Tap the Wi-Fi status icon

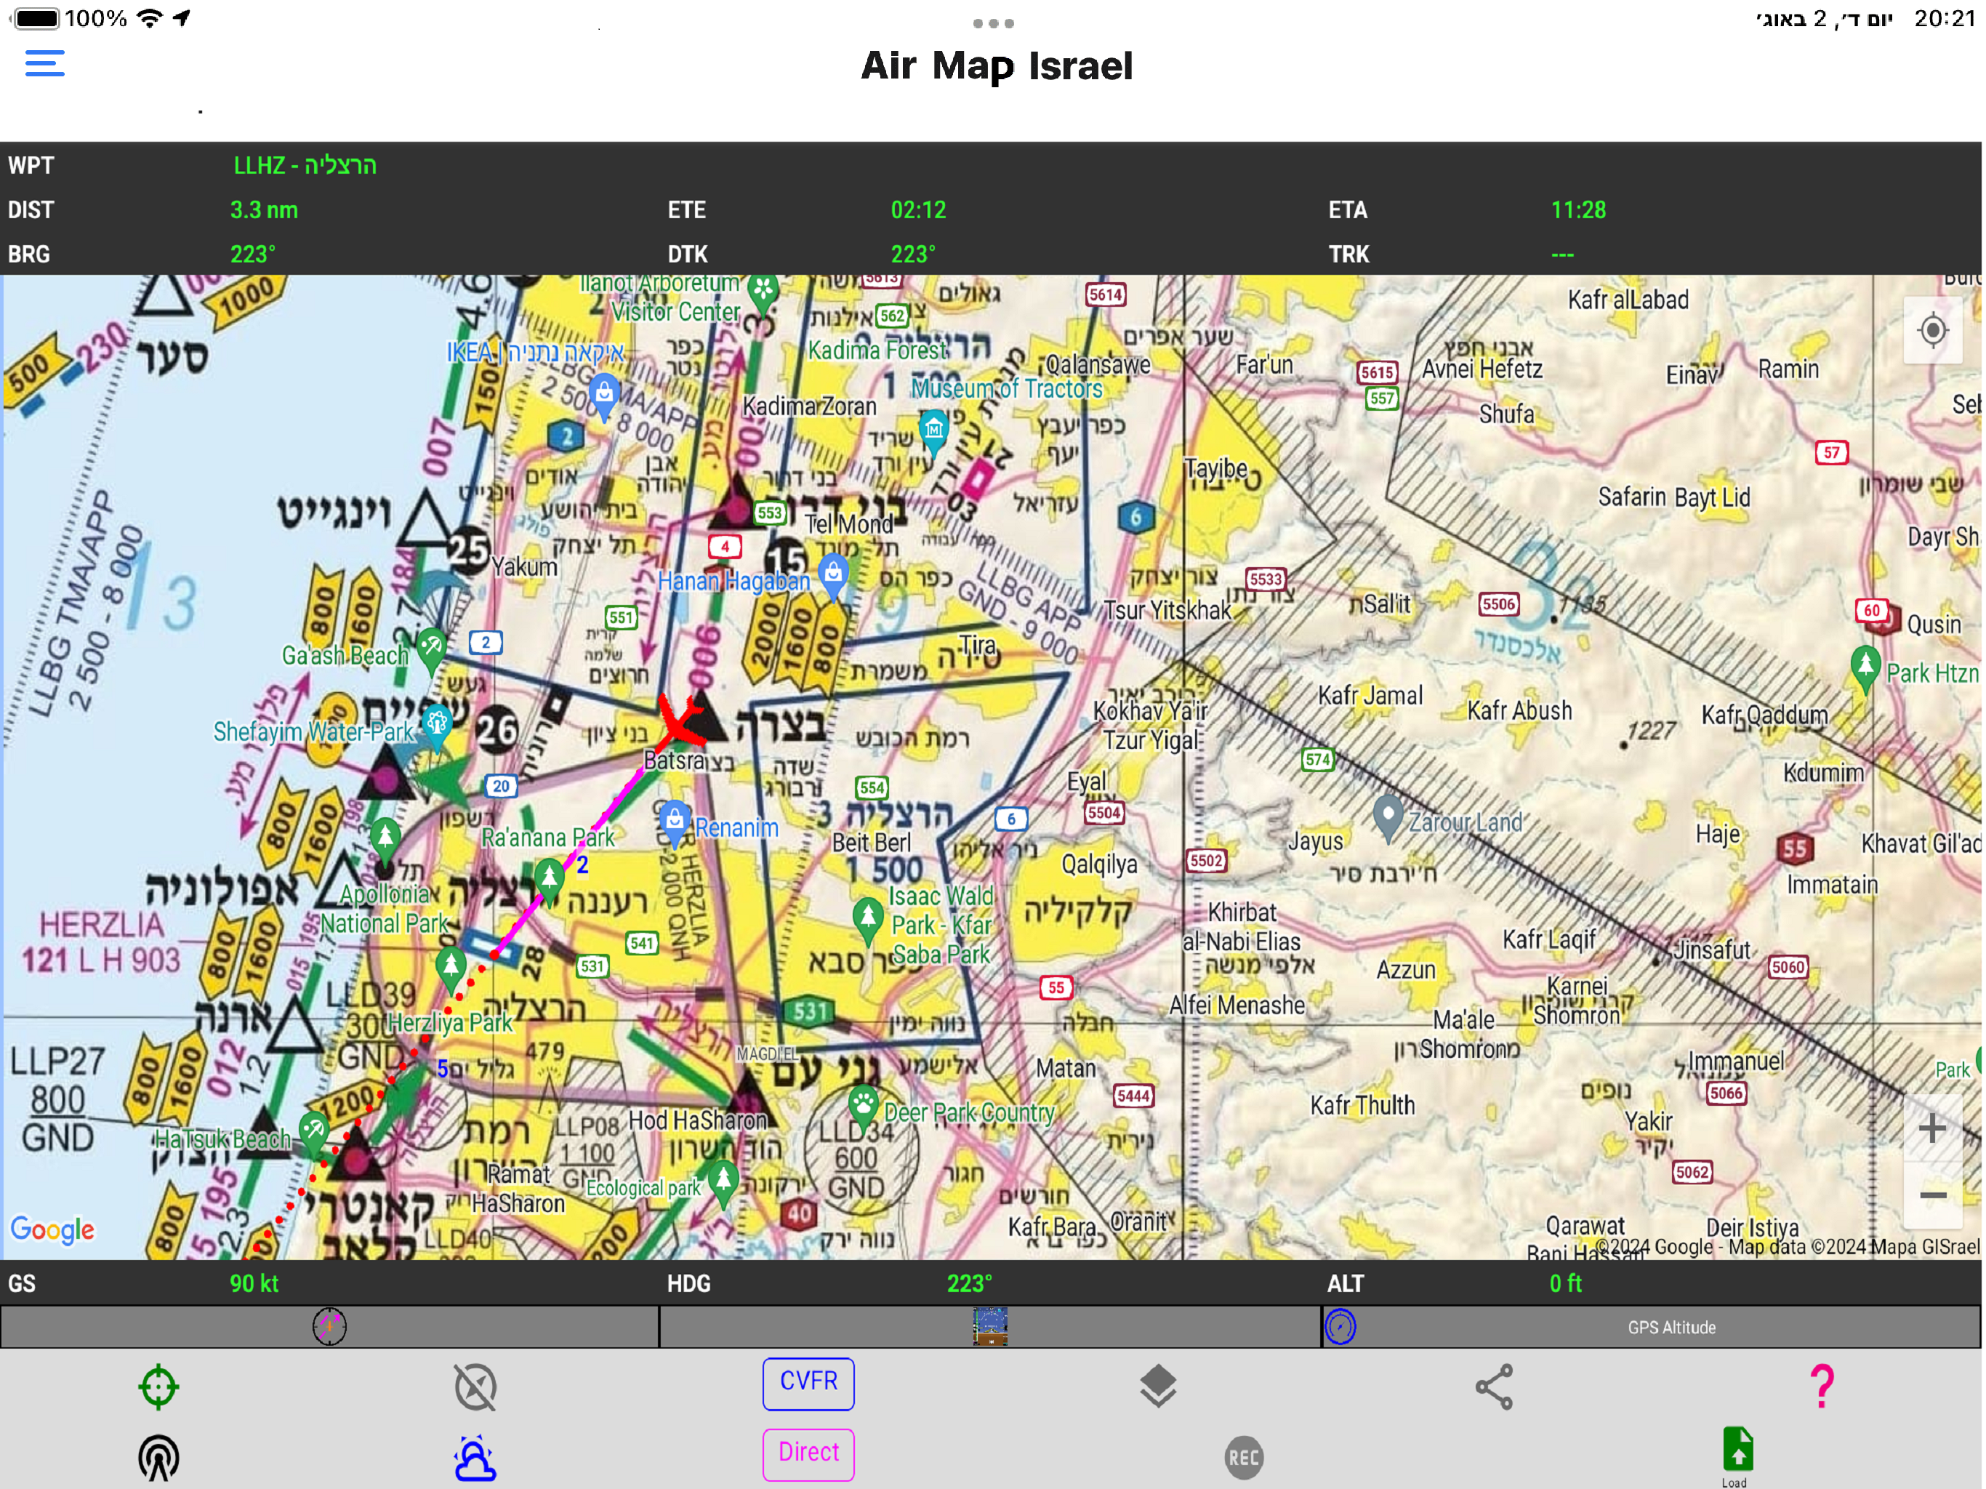[150, 18]
